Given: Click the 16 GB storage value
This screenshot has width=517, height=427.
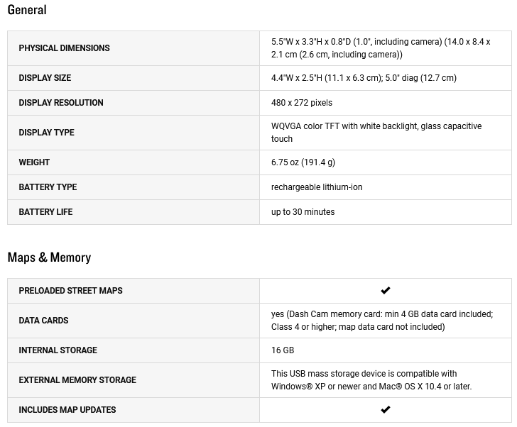Looking at the screenshot, I should pyautogui.click(x=283, y=350).
